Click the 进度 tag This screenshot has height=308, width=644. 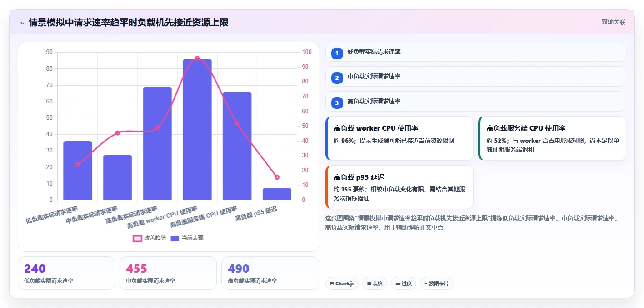404,284
